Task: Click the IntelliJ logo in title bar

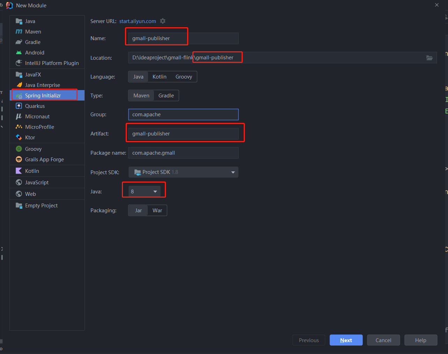Action: click(x=9, y=5)
